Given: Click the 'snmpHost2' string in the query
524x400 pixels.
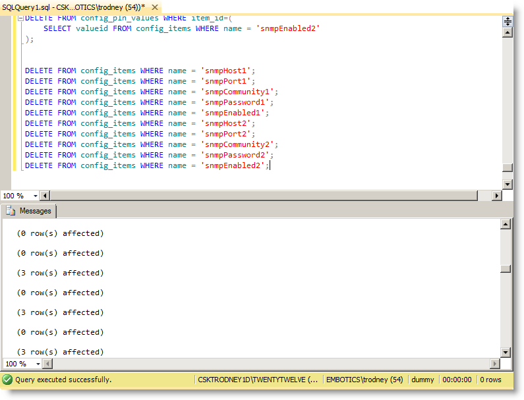Looking at the screenshot, I should (225, 123).
